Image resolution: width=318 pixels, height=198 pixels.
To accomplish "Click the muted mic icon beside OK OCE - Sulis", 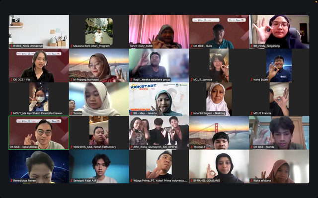I will pos(192,46).
